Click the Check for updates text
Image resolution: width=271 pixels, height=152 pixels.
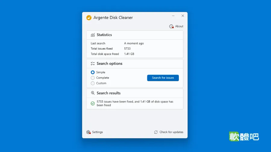(171, 132)
